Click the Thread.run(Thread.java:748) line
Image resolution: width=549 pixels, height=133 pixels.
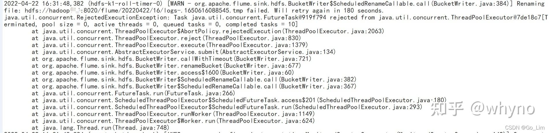point(101,128)
